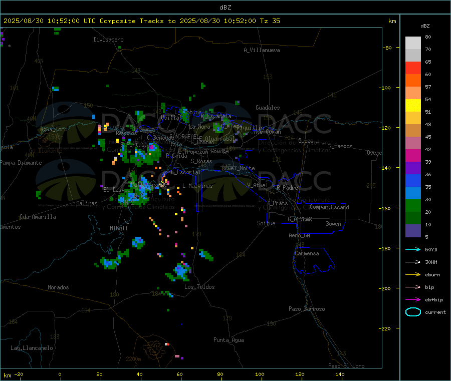Click the magenta 42 dBZ legend swatch
This screenshot has height=381, width=451.
point(413,155)
